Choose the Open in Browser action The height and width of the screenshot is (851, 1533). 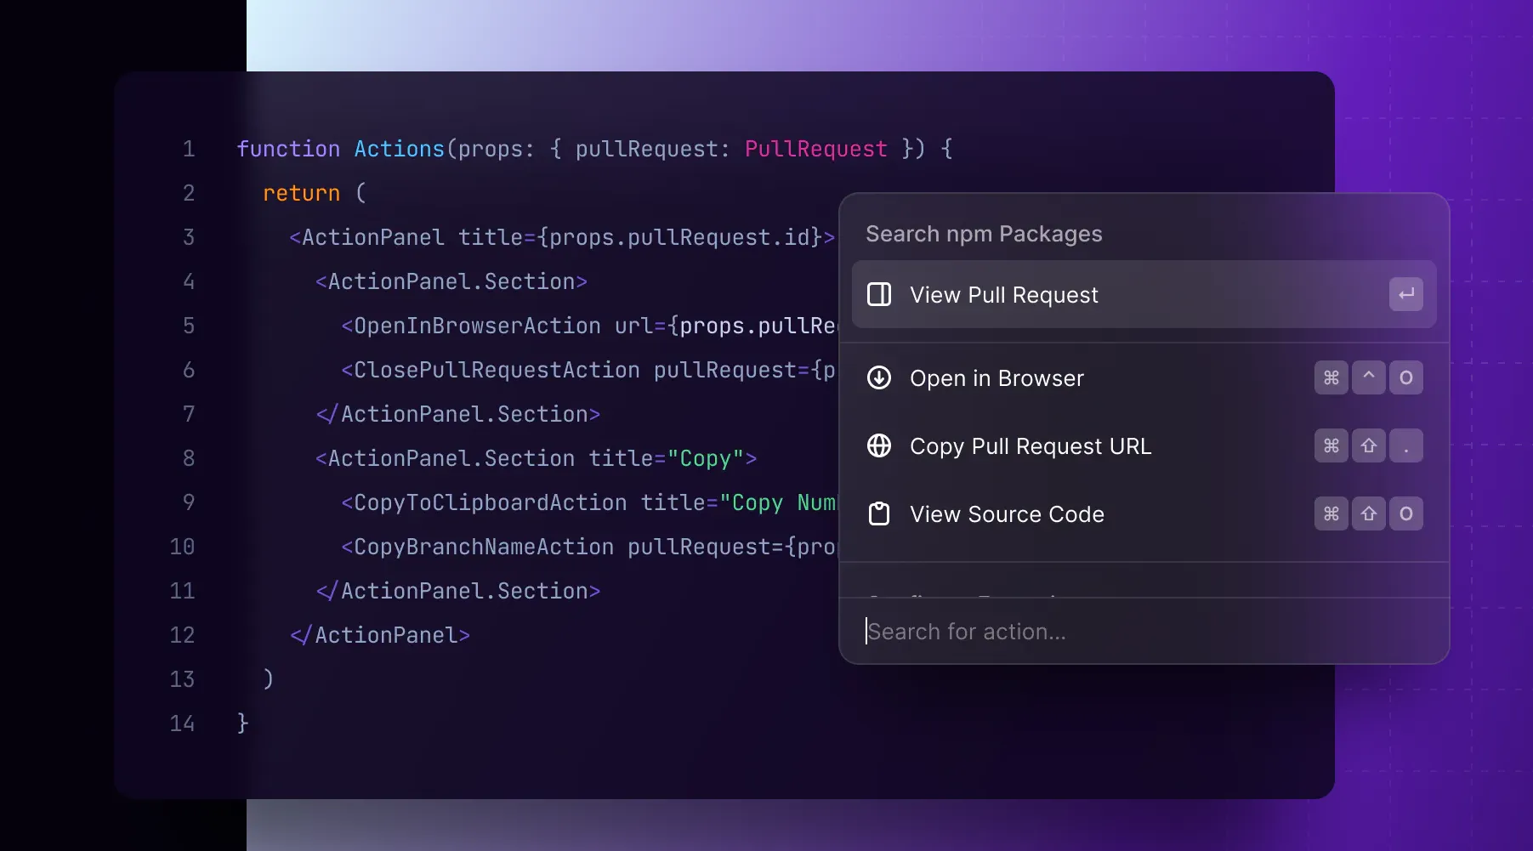pos(996,378)
